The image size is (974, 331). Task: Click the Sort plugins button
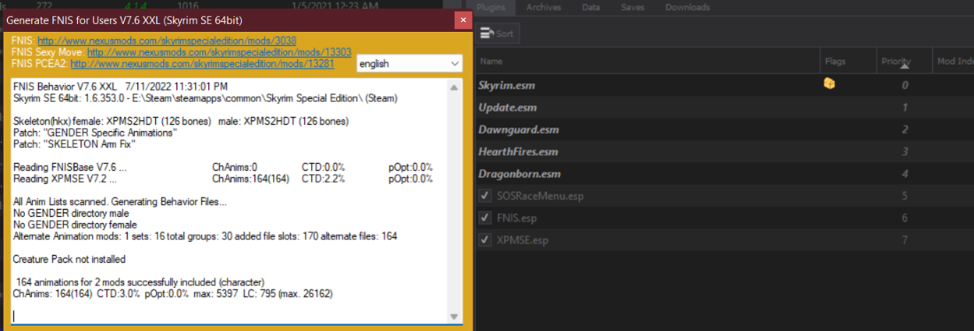(497, 34)
